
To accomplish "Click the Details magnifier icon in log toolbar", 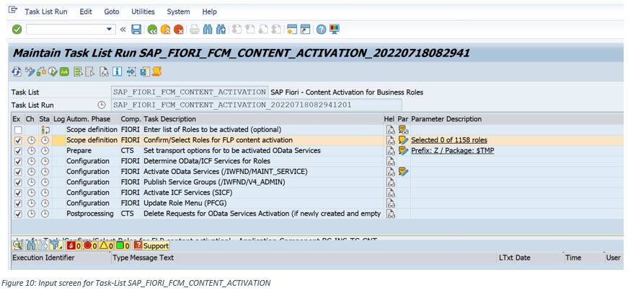I will click(17, 245).
